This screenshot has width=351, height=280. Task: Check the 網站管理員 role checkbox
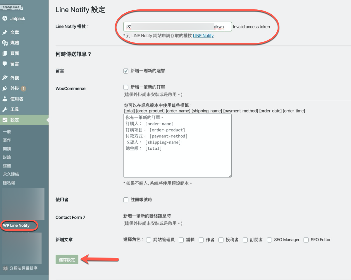[149, 240]
